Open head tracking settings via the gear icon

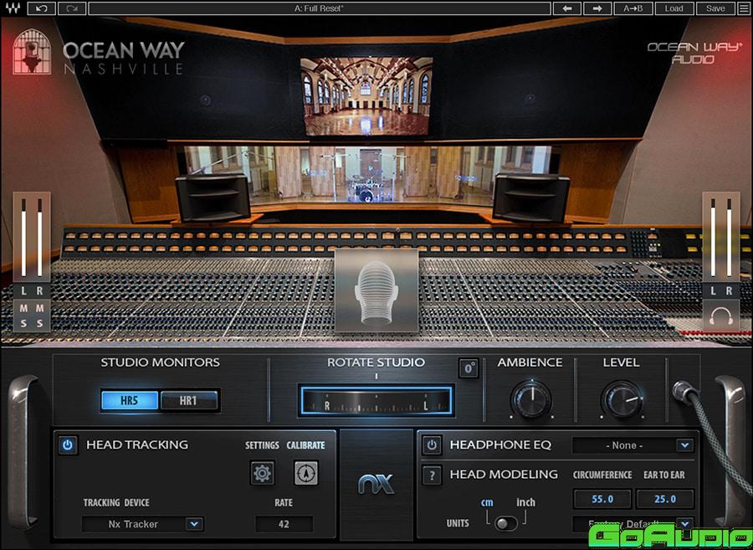pos(262,473)
